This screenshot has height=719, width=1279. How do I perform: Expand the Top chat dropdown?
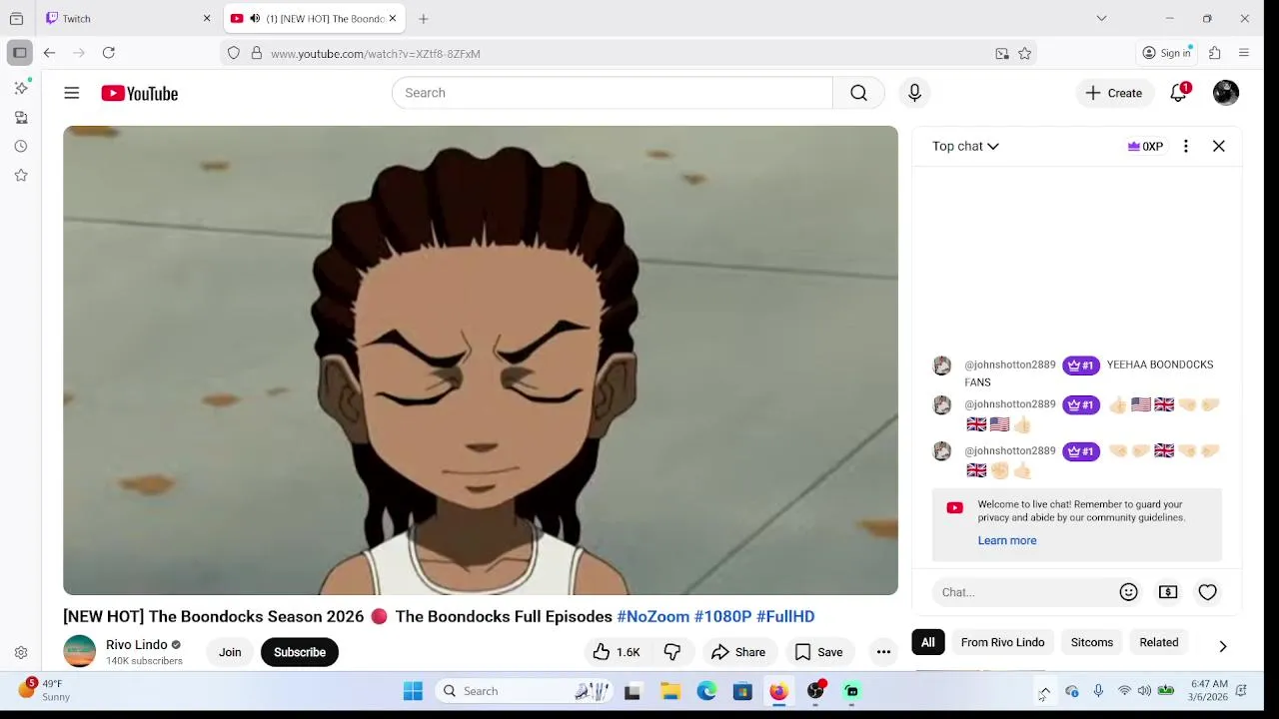point(965,146)
